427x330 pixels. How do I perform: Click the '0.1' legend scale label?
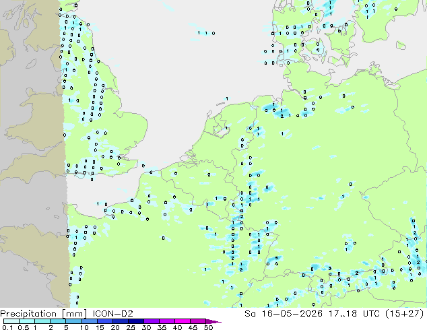click(7, 327)
